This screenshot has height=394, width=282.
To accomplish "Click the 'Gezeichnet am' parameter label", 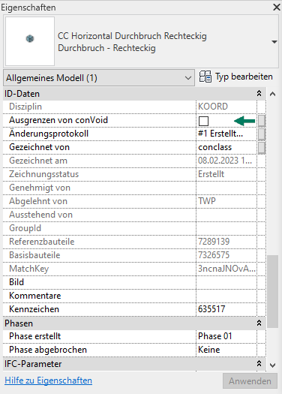I will click(x=38, y=161).
